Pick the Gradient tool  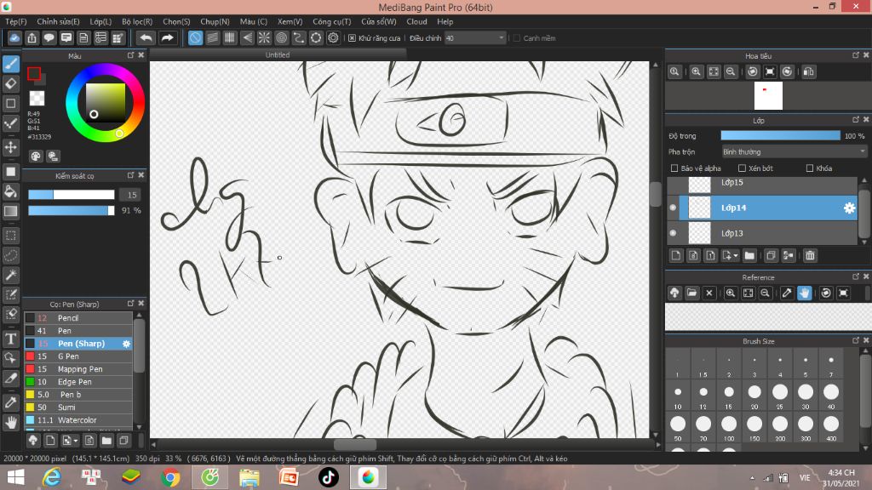10,211
